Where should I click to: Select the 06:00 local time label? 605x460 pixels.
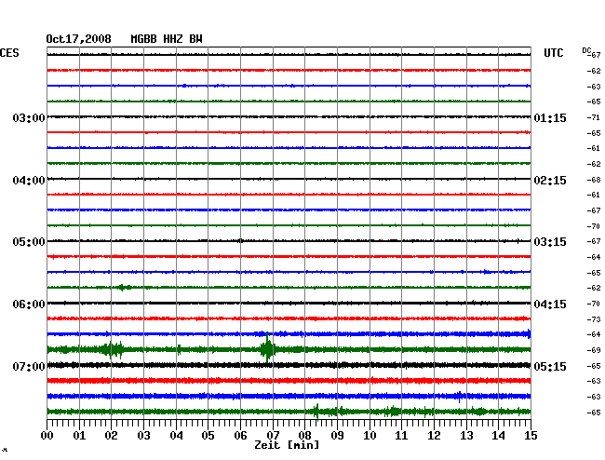(29, 304)
